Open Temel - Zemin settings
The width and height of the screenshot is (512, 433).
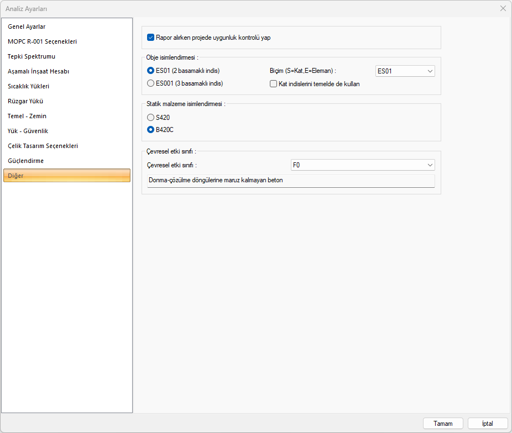point(27,116)
